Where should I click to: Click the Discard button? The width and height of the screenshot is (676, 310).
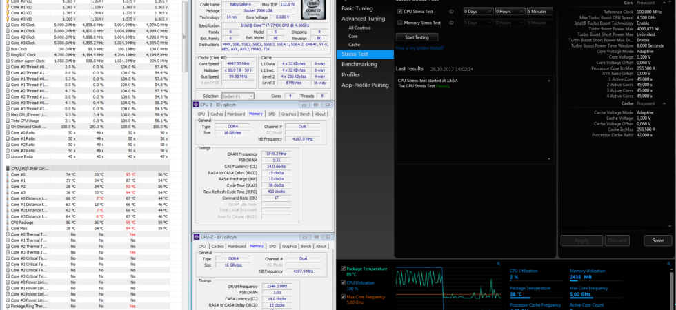coord(617,240)
